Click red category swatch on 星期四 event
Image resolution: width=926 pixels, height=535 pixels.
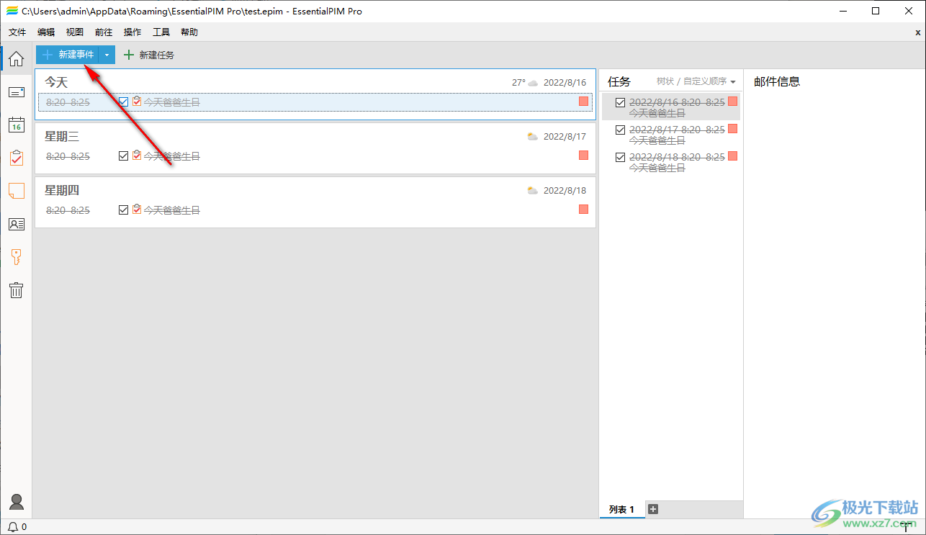tap(583, 210)
